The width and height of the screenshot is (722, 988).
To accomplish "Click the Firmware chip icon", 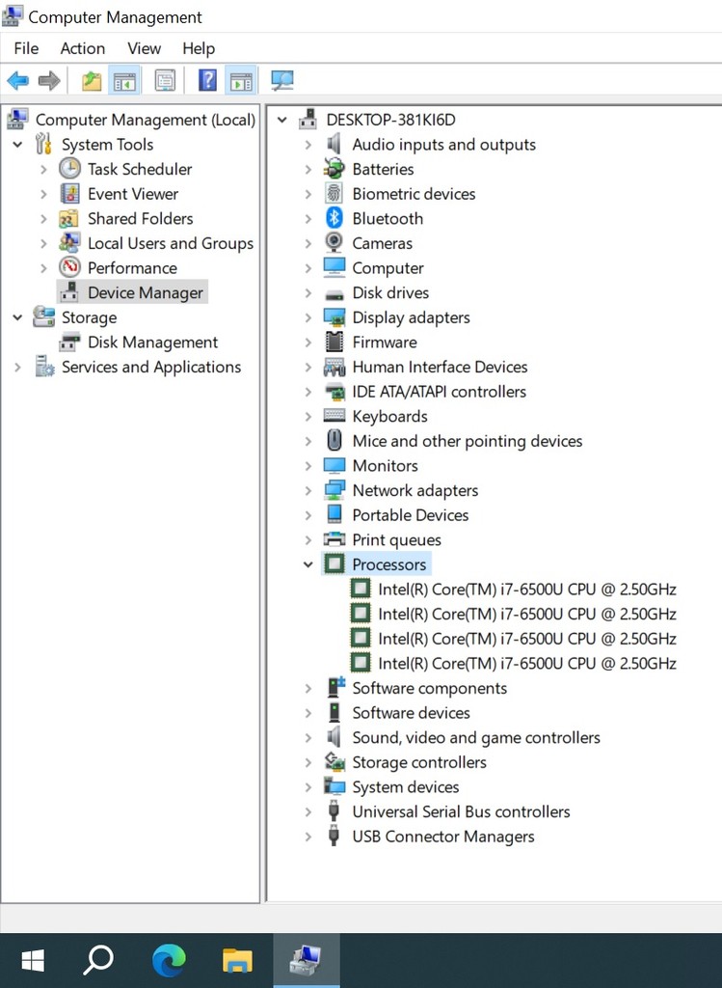I will pyautogui.click(x=334, y=343).
